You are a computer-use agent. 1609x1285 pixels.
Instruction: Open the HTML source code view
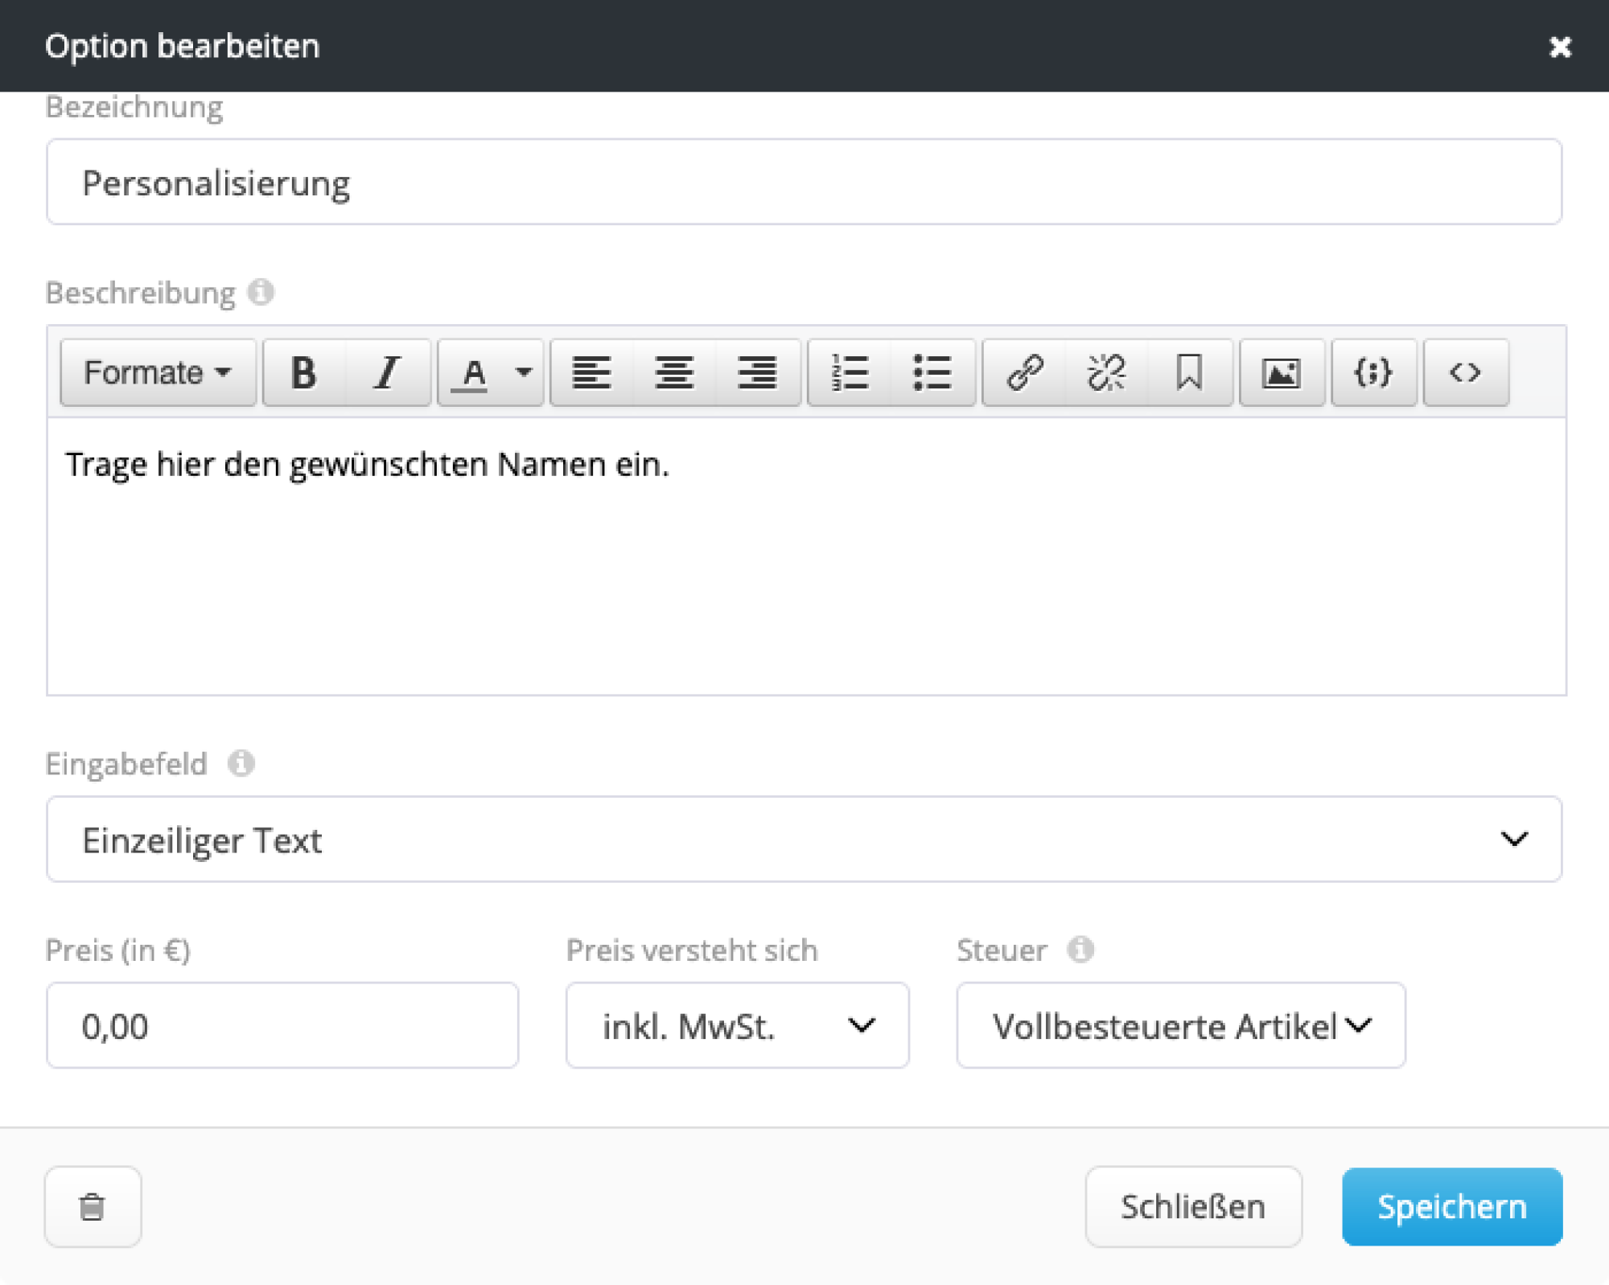tap(1466, 372)
